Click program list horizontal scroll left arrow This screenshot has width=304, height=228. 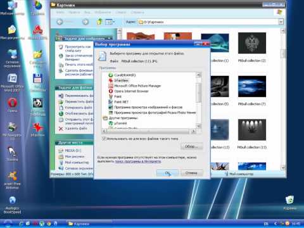(104, 131)
